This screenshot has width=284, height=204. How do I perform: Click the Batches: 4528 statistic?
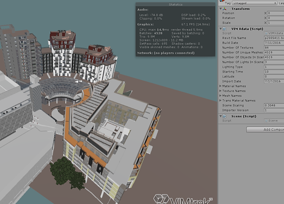coord(151,33)
